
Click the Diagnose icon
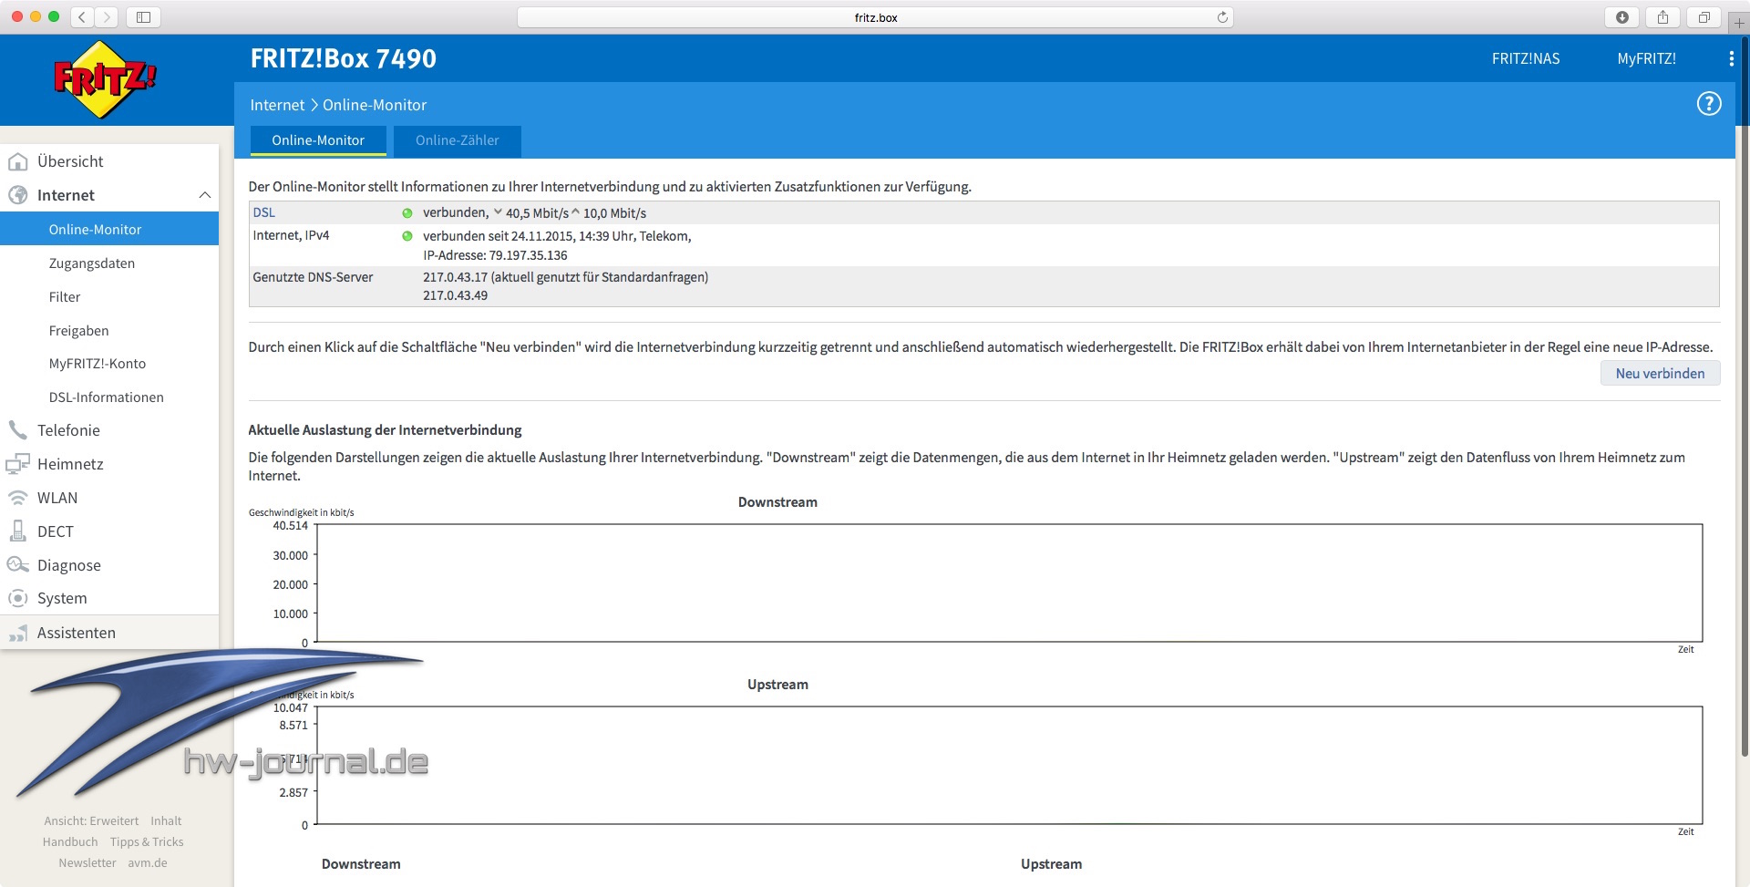point(18,565)
